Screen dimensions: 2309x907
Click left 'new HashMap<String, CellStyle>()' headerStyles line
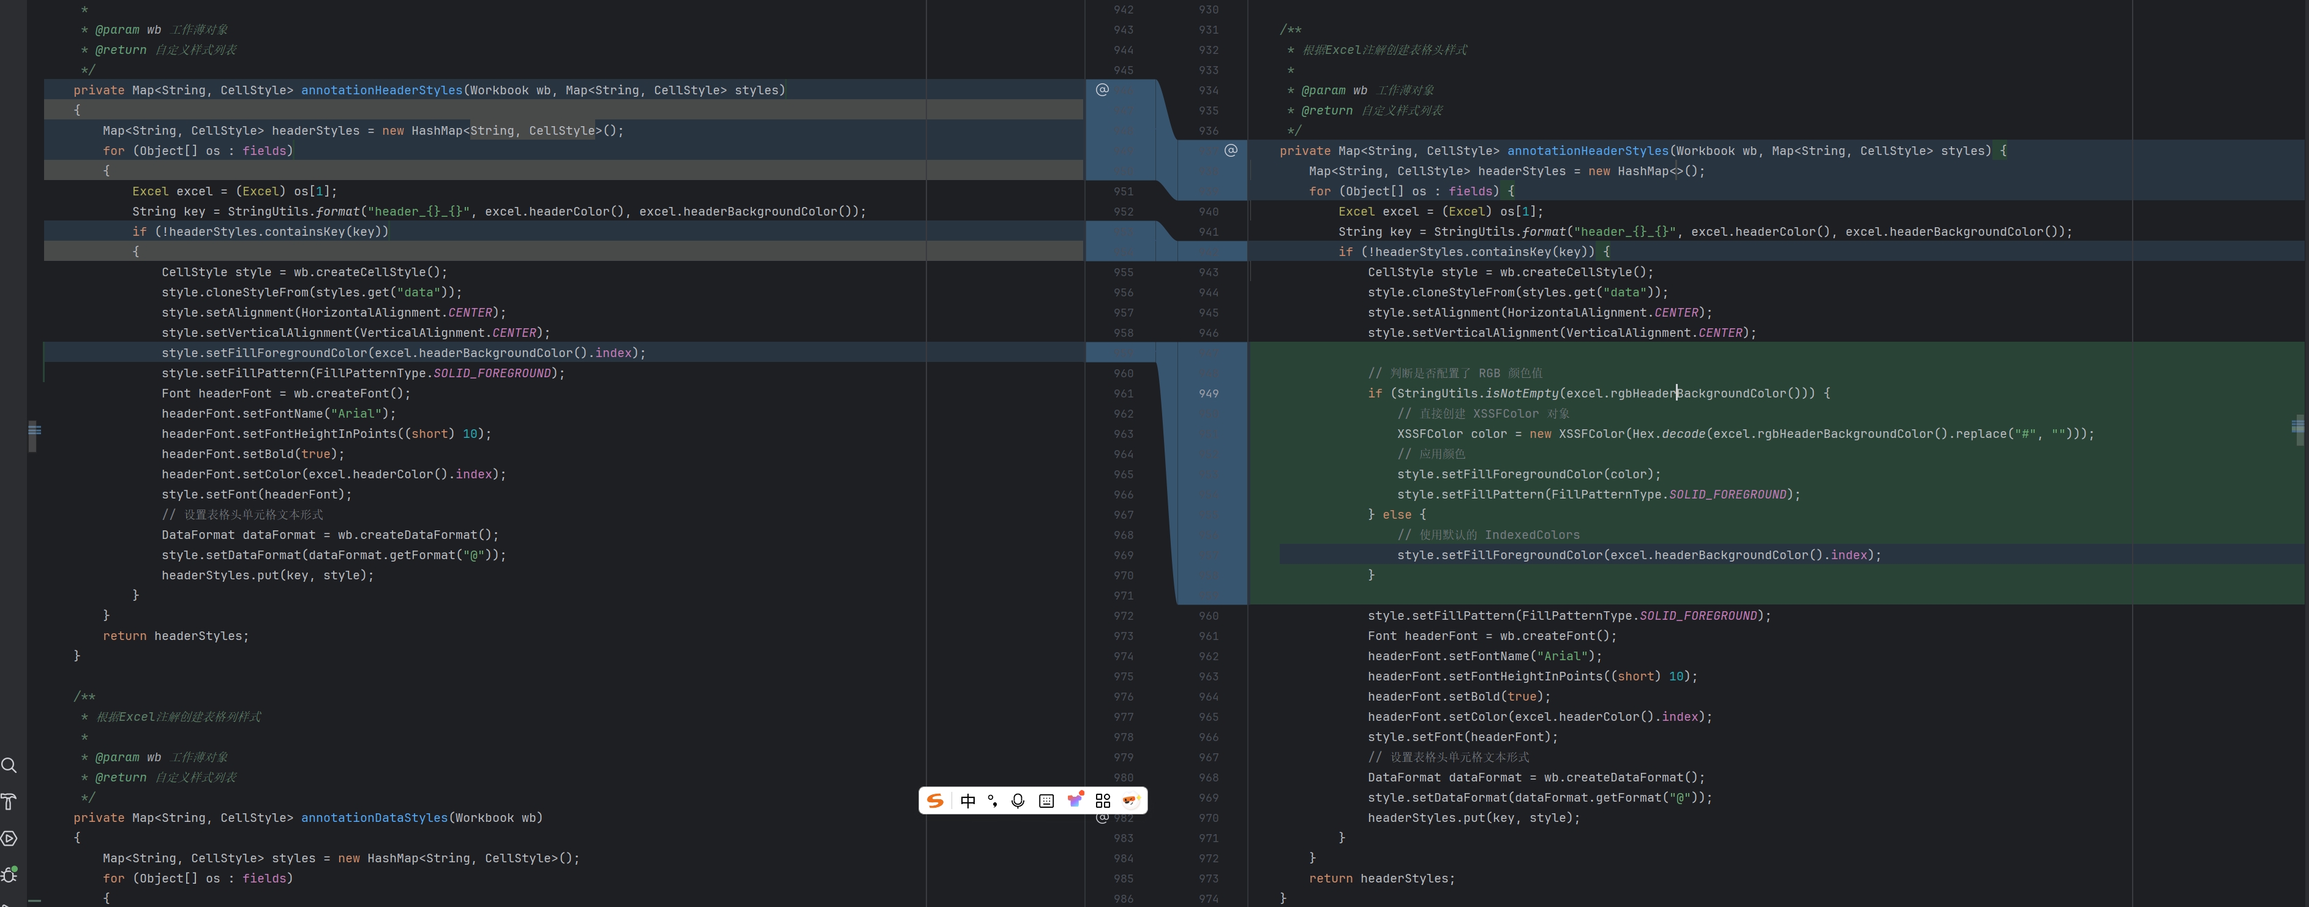[363, 131]
